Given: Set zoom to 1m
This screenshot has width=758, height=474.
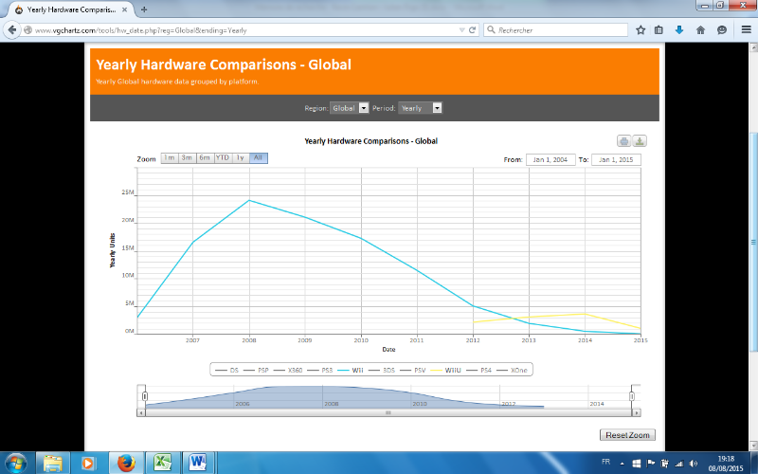Looking at the screenshot, I should point(170,157).
